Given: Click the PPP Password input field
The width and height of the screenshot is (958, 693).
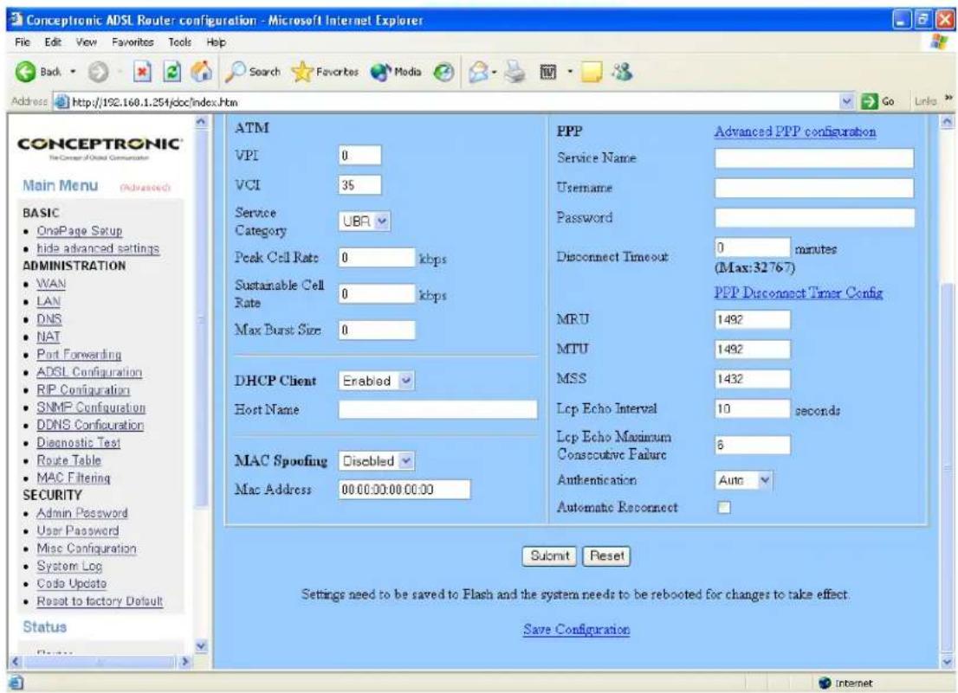Looking at the screenshot, I should click(814, 217).
